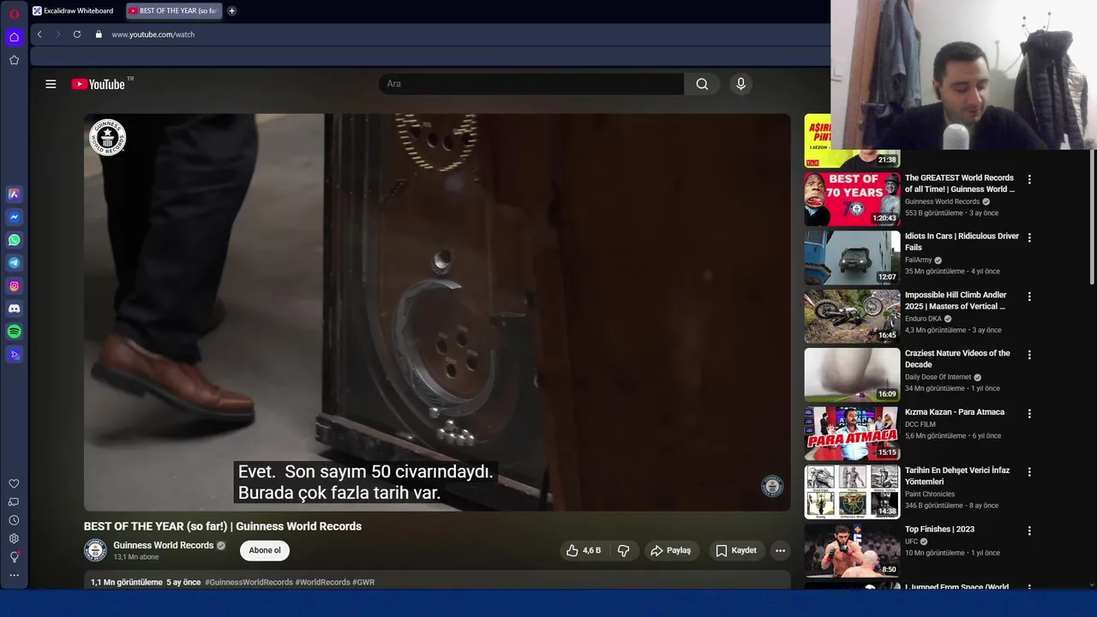Open options for 'Kızma Kazan - Para Atmaca'
1097x617 pixels.
tap(1029, 413)
